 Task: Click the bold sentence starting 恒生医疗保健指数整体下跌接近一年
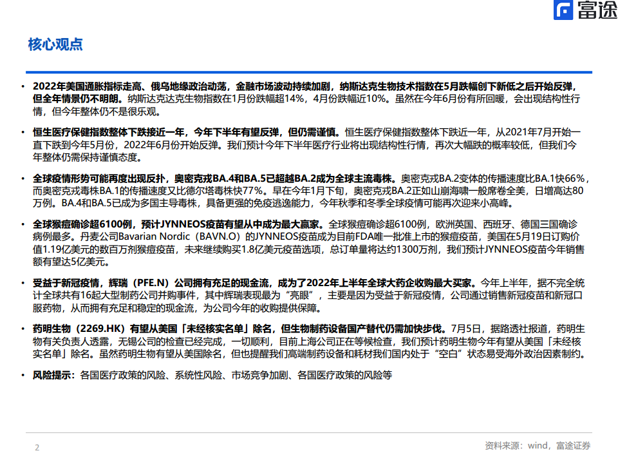coord(186,131)
